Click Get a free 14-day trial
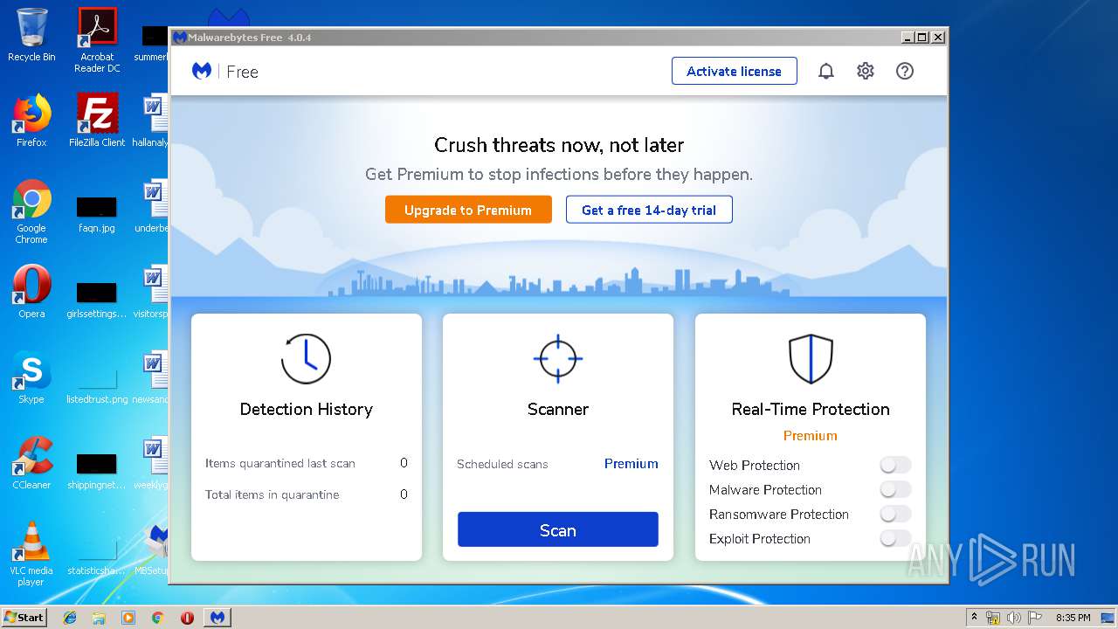Viewport: 1118px width, 629px height. coord(649,210)
